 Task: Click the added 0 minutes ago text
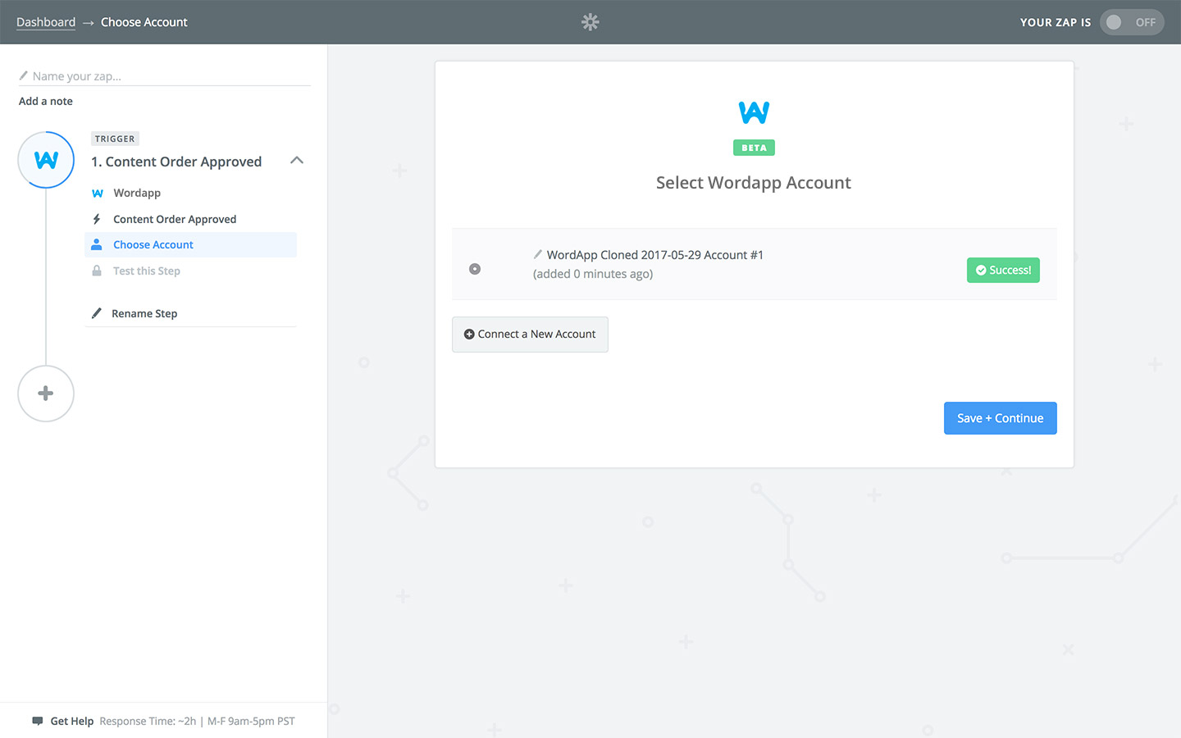coord(593,274)
